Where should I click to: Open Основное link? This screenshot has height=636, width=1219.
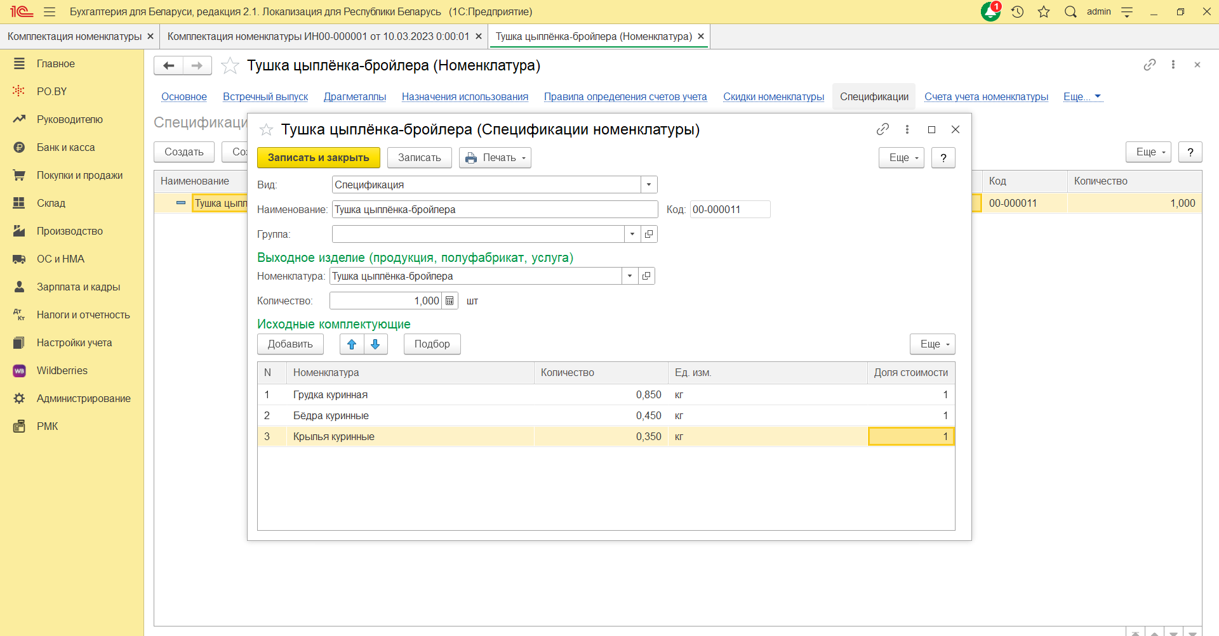coord(184,97)
